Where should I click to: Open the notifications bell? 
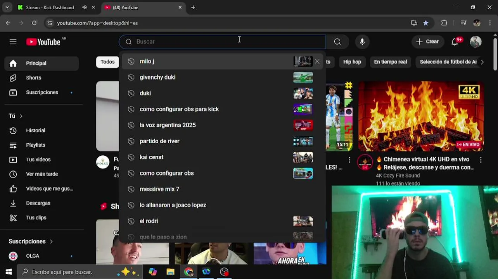point(455,42)
